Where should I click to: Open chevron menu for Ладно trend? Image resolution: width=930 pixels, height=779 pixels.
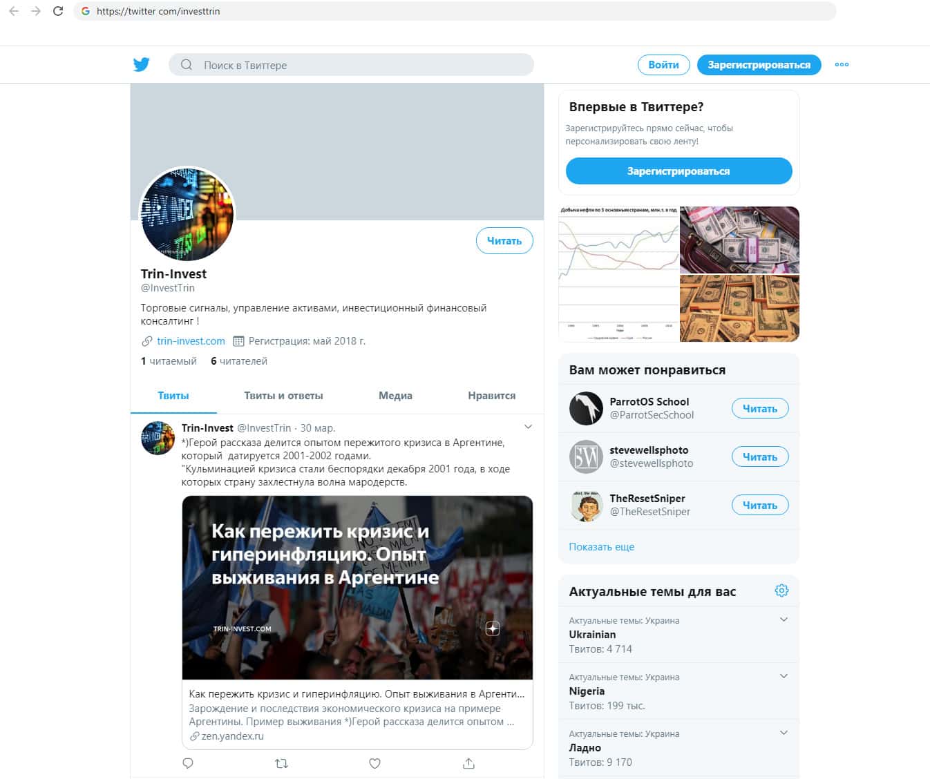(784, 733)
